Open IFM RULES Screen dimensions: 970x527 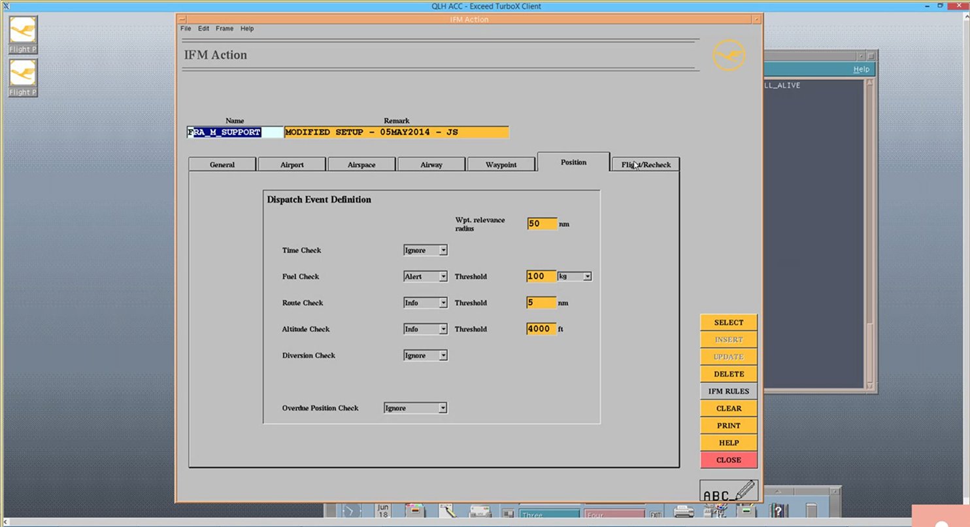click(729, 391)
